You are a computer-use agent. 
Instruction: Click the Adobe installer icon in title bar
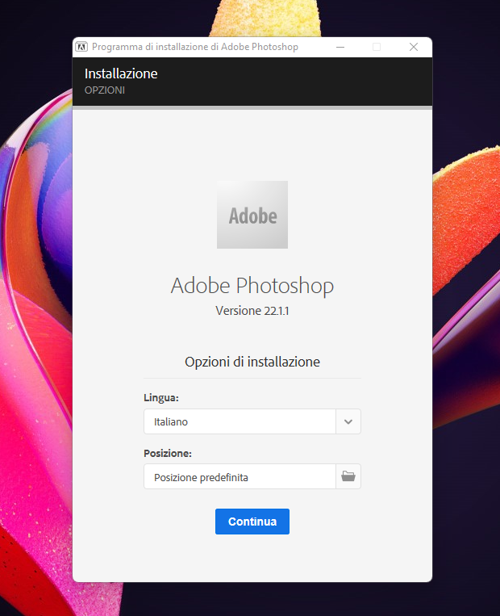[x=81, y=47]
